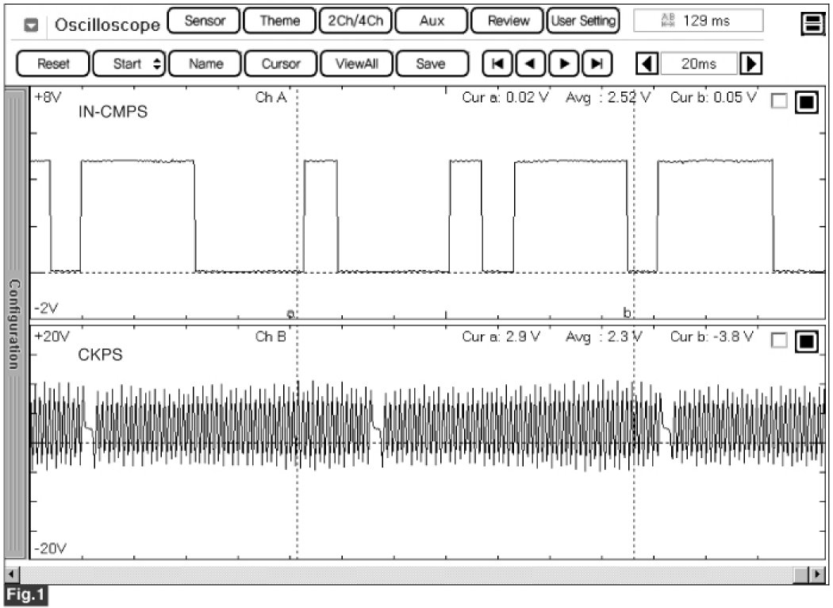The height and width of the screenshot is (608, 833).
Task: Tick the empty checkbox on Ch A
Action: point(780,102)
